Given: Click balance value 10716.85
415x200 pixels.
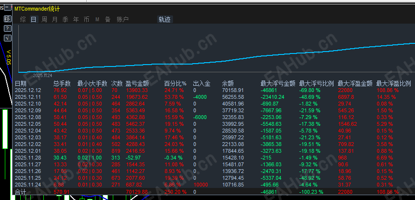Looking at the screenshot, I should [x=233, y=185].
